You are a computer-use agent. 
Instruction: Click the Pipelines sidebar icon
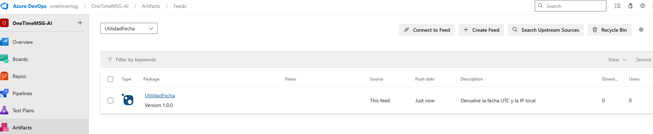tap(5, 93)
